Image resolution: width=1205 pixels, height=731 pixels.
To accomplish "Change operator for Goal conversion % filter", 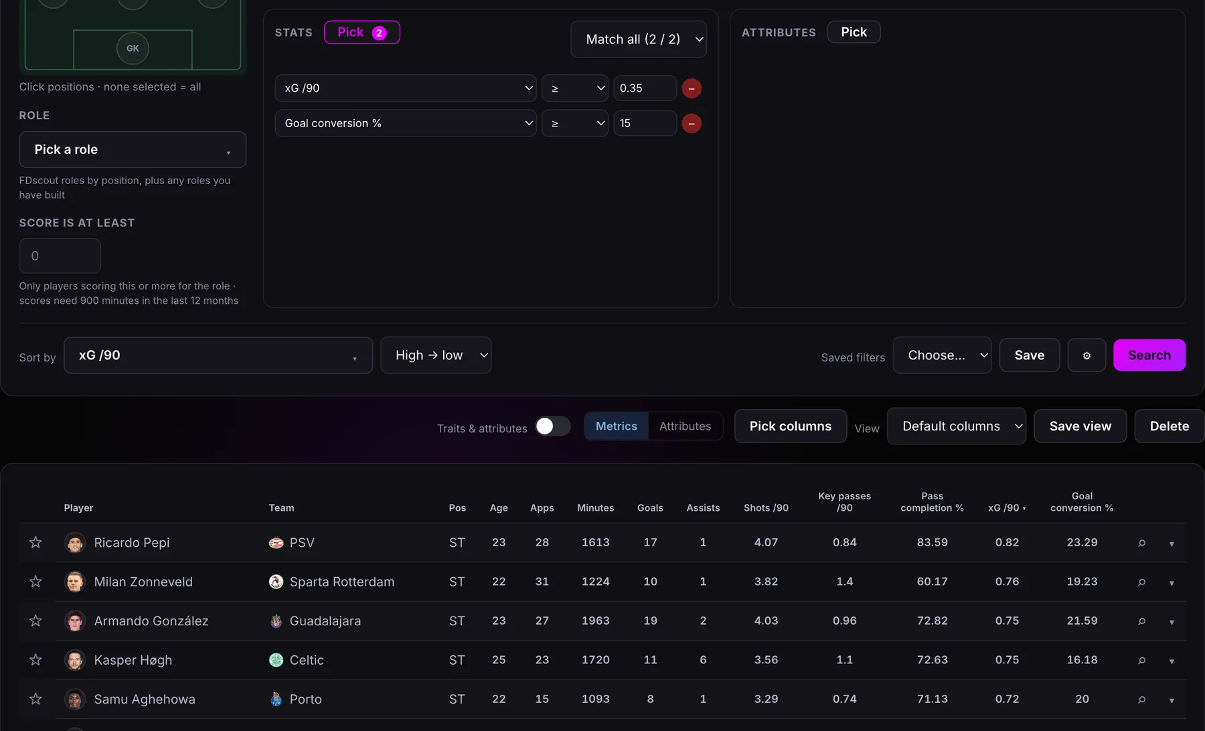I will 575,123.
